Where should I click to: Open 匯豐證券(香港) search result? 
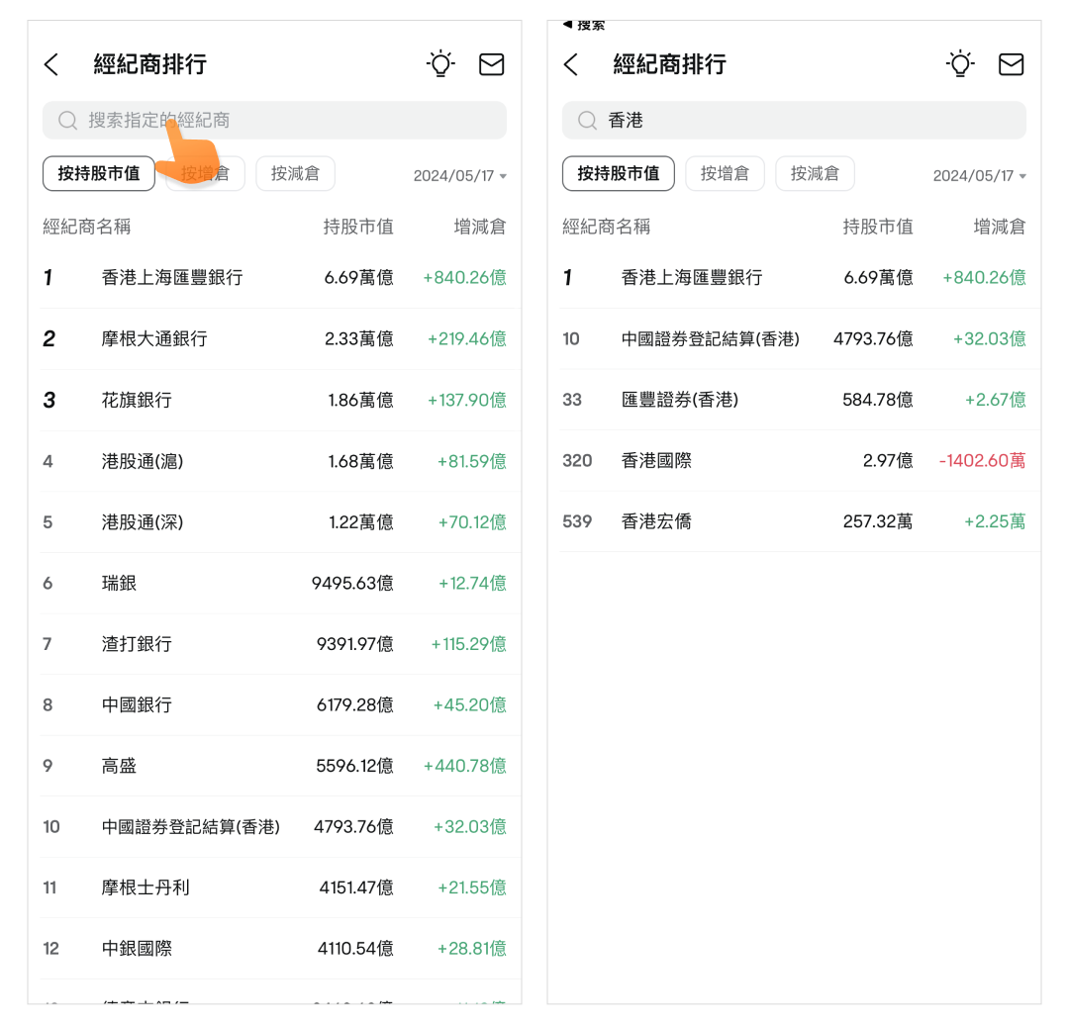click(x=794, y=400)
